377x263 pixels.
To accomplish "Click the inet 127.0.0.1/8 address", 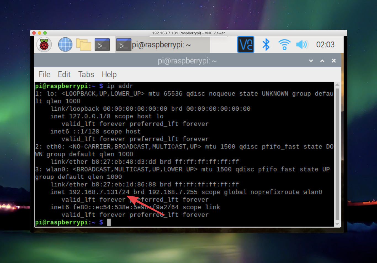I will (x=90, y=116).
